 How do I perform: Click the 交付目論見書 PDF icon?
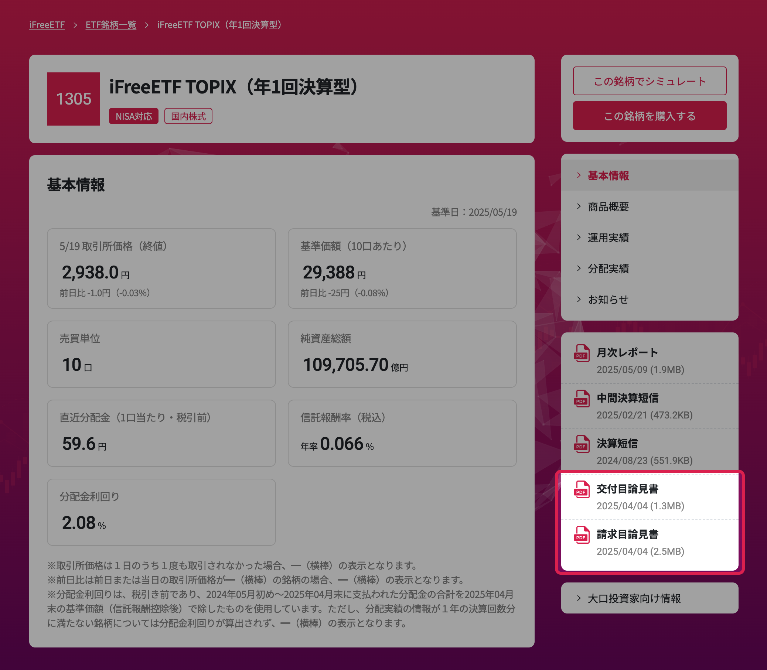point(582,489)
